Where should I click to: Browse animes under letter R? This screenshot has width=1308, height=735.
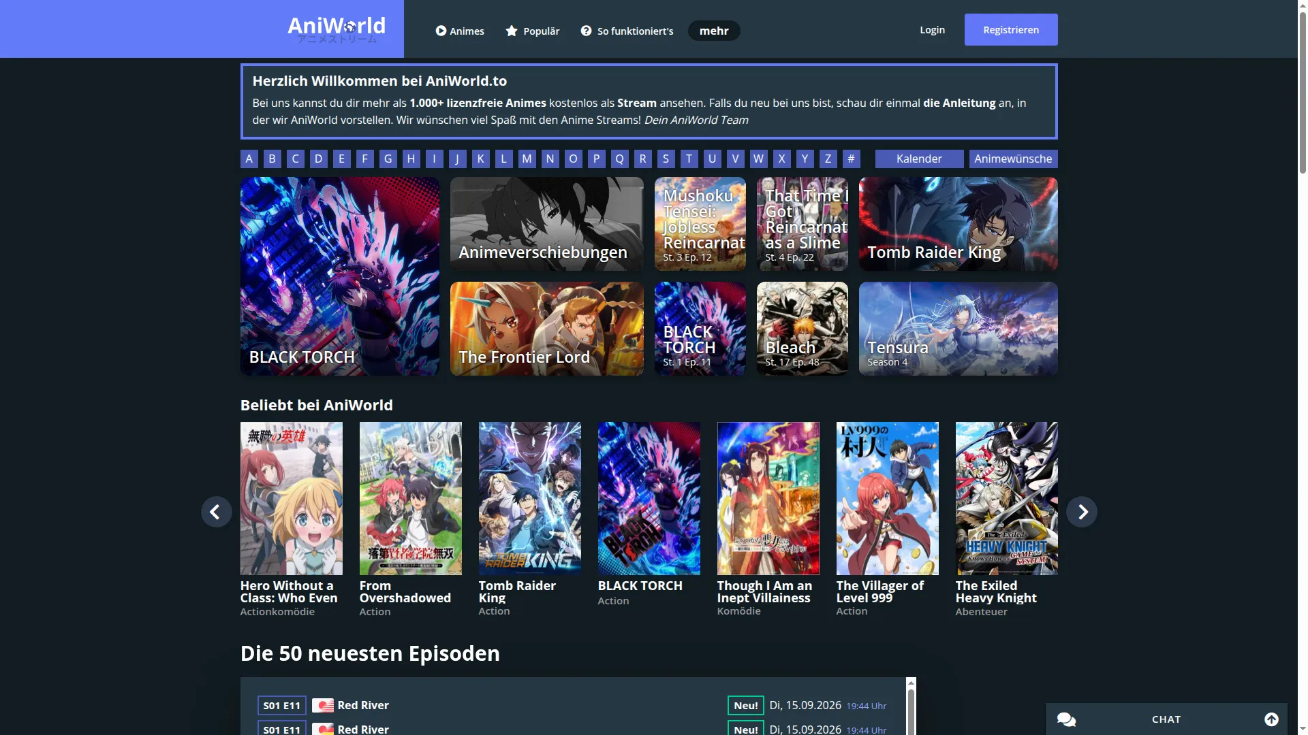coord(643,159)
